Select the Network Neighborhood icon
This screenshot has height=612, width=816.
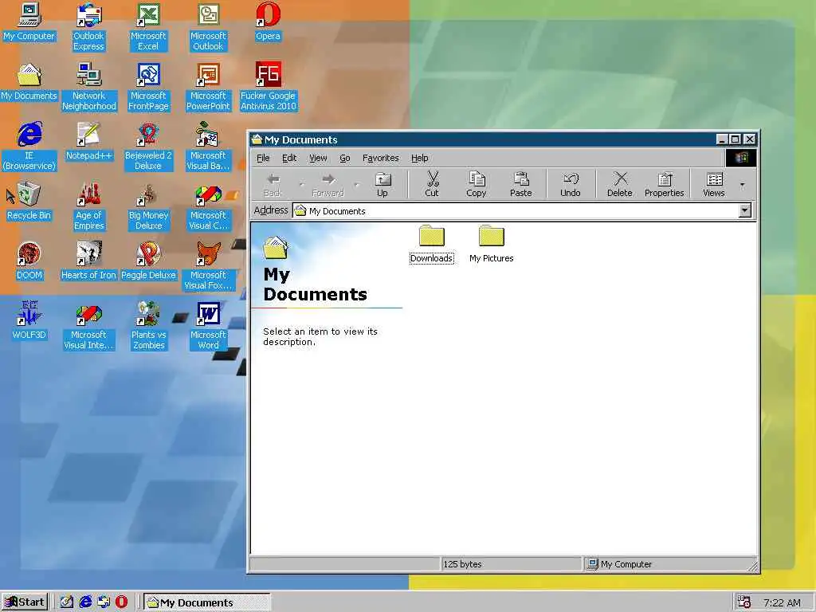click(x=88, y=86)
